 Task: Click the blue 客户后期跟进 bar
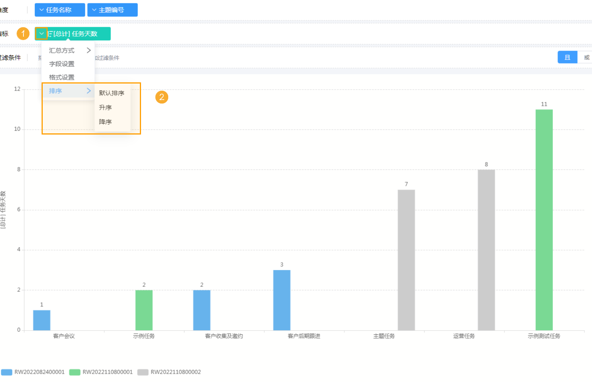click(x=282, y=300)
